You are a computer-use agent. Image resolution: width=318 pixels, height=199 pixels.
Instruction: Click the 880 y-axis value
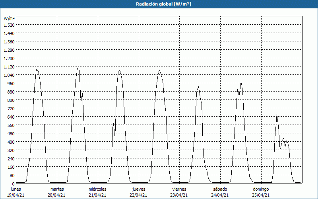(12, 92)
